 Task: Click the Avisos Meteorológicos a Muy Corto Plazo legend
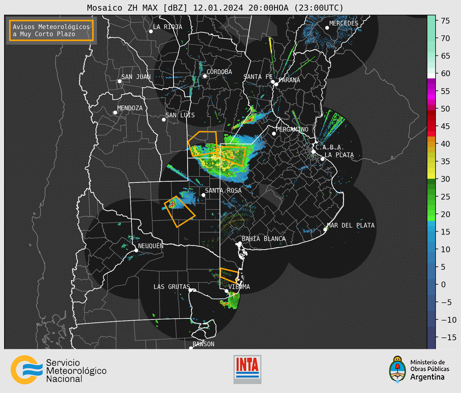click(x=51, y=30)
